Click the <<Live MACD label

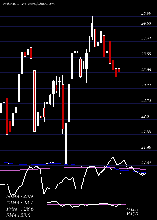coord(132,212)
